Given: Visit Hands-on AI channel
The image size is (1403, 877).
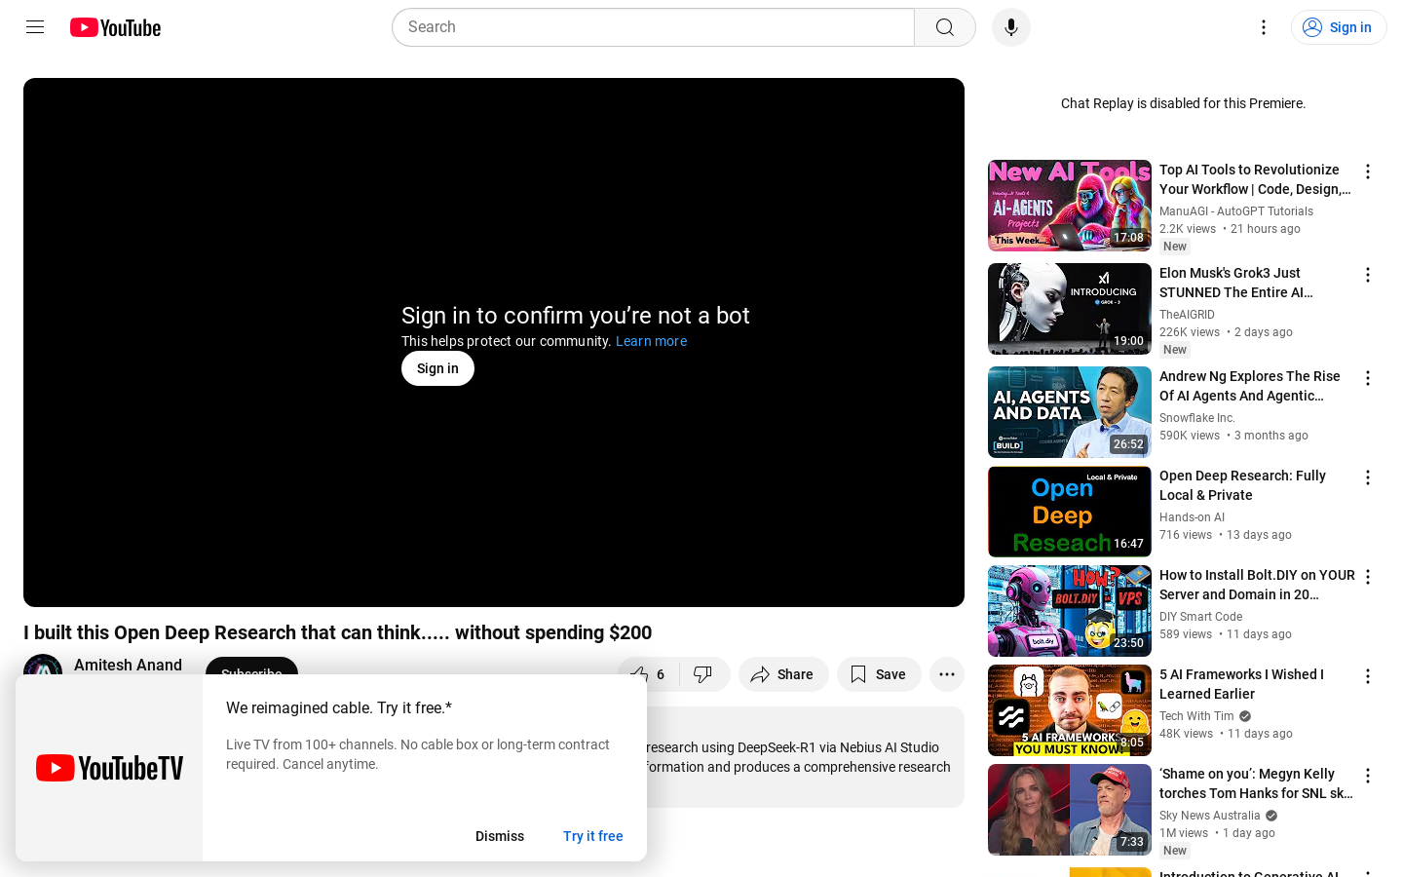Looking at the screenshot, I should pos(1192,517).
